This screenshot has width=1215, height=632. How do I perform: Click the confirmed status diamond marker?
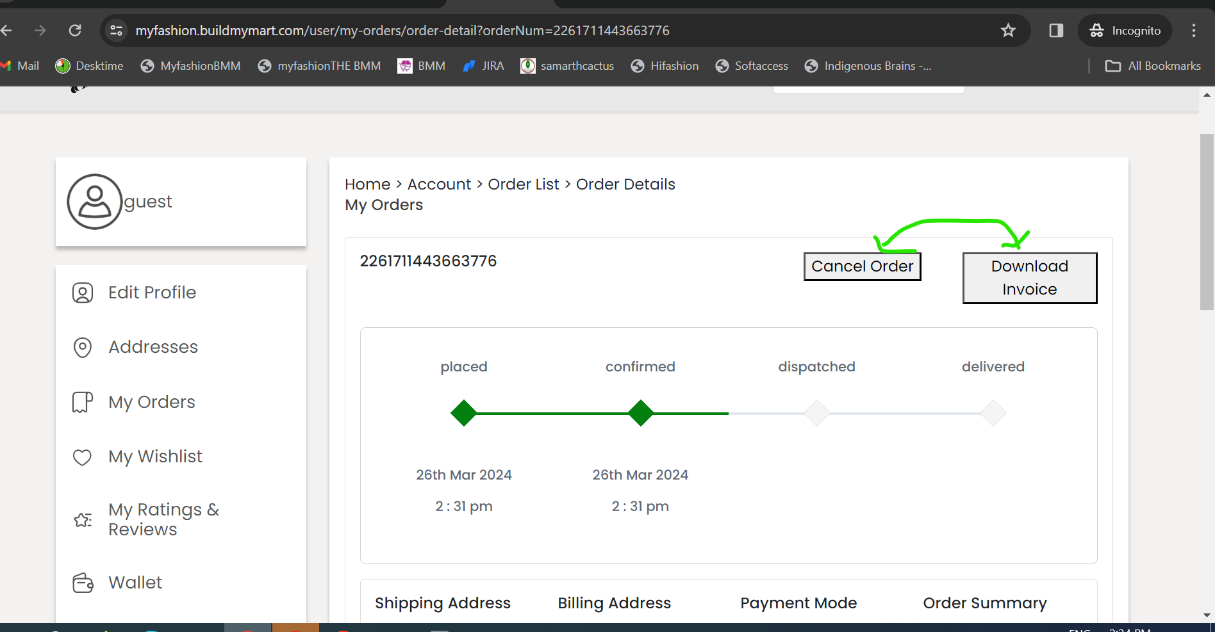640,413
